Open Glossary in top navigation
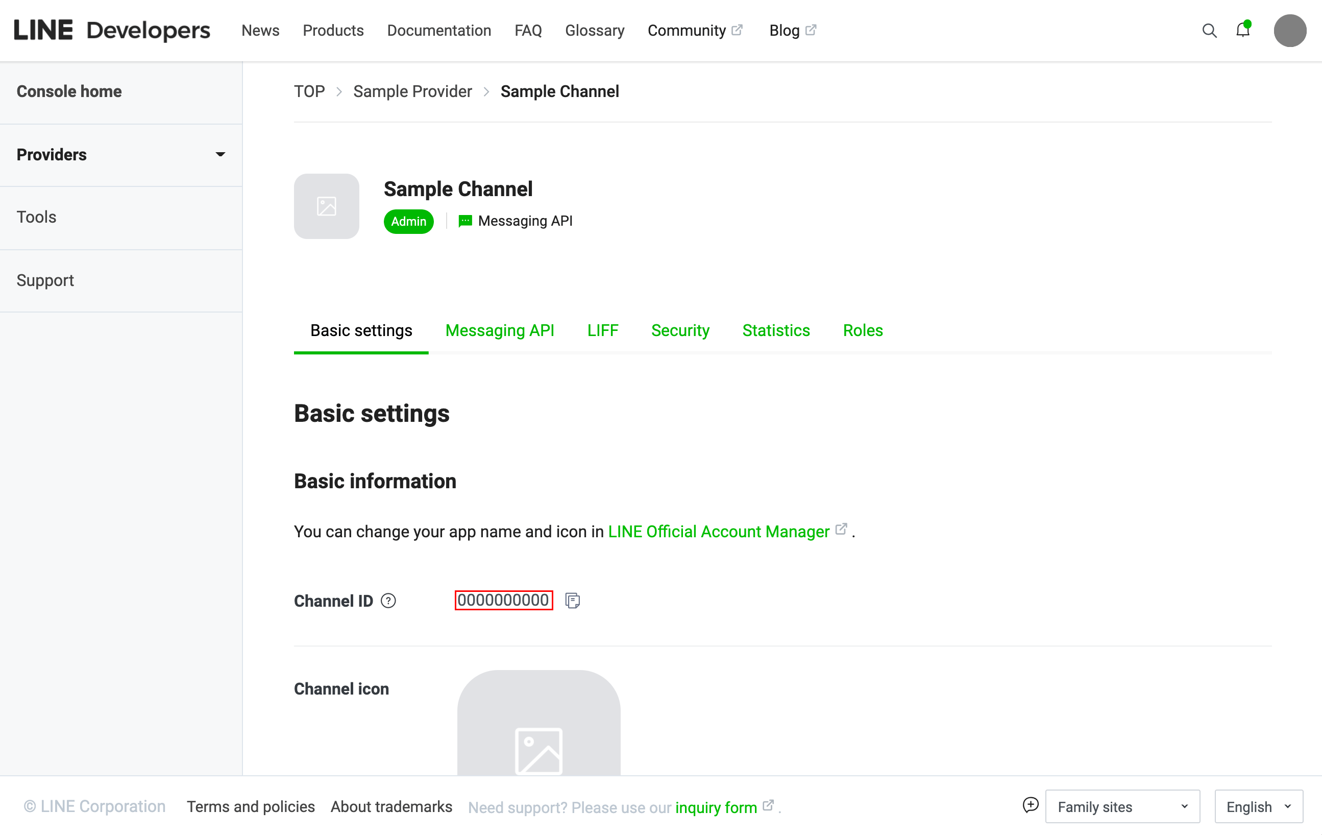This screenshot has height=835, width=1322. coord(595,31)
